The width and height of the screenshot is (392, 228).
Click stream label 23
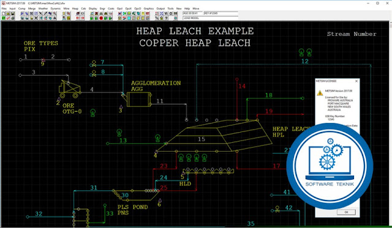(x=164, y=166)
